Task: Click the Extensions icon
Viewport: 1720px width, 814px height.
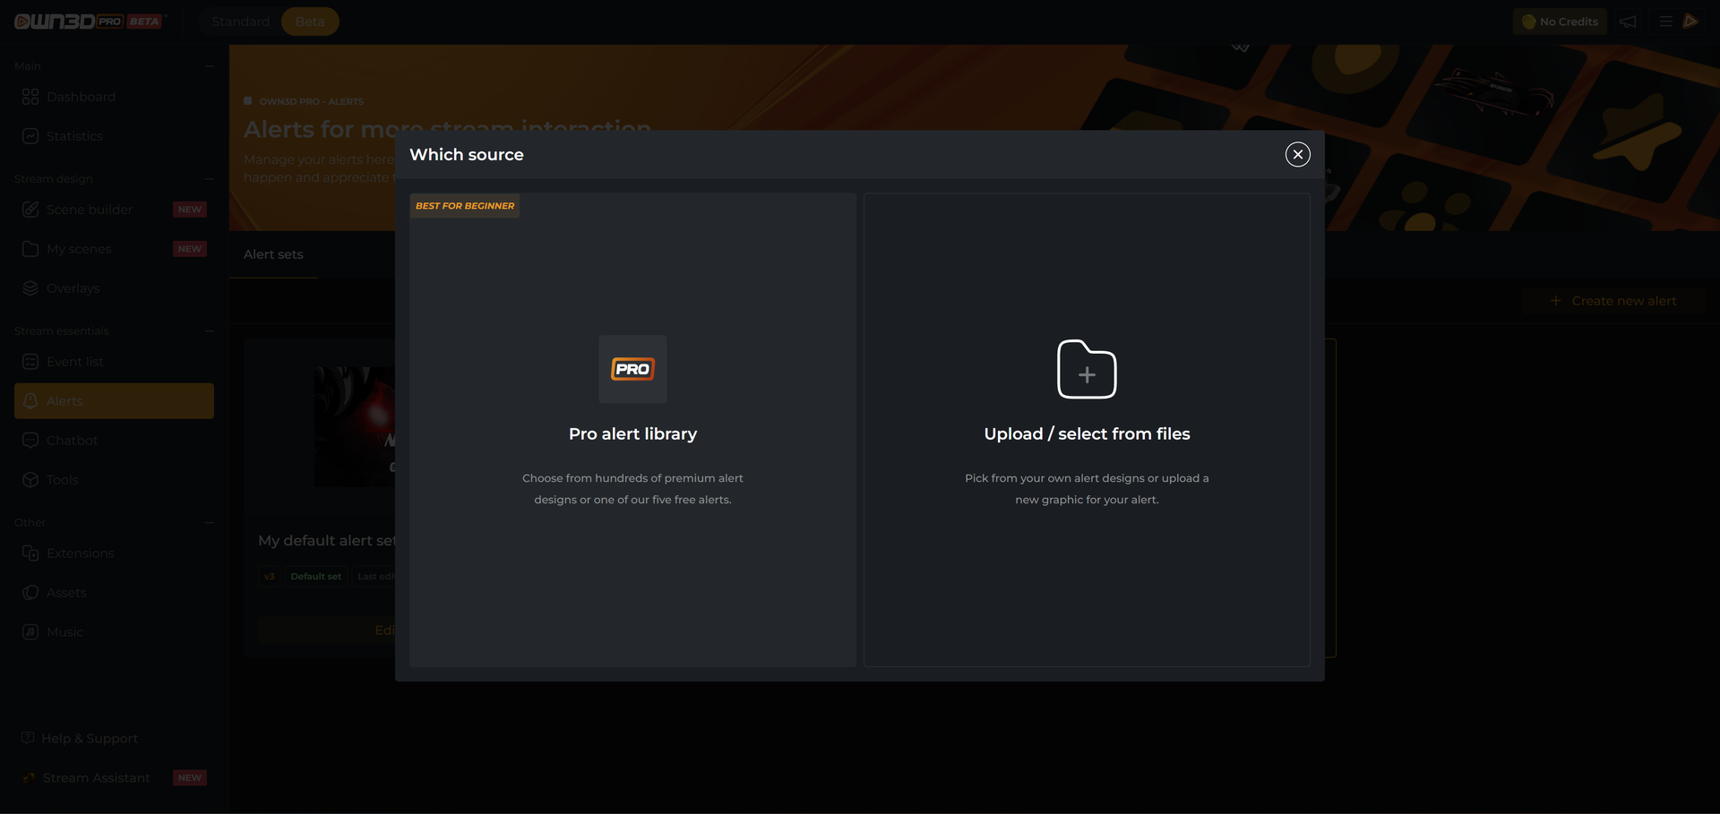Action: [x=30, y=553]
